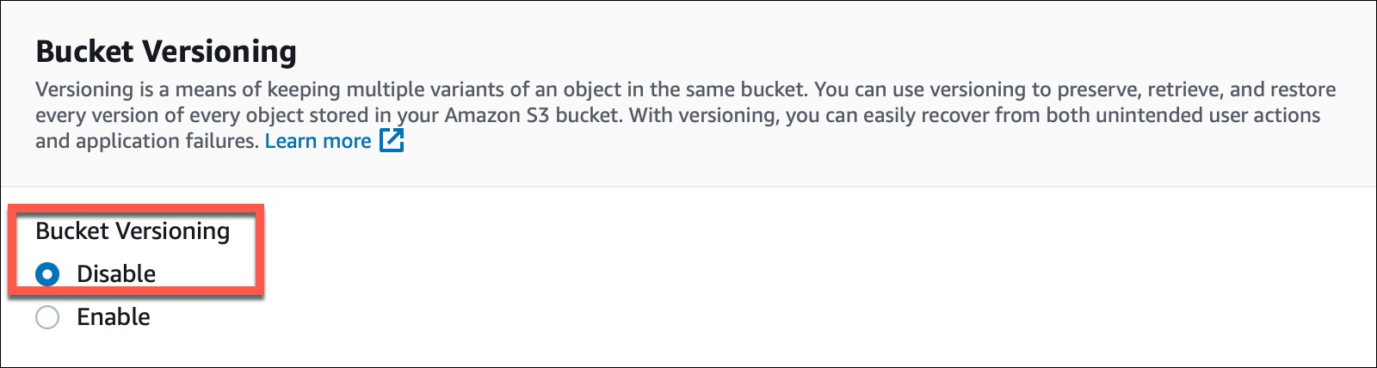Turn on versioning via Enable radio circle
The image size is (1377, 368).
(47, 317)
